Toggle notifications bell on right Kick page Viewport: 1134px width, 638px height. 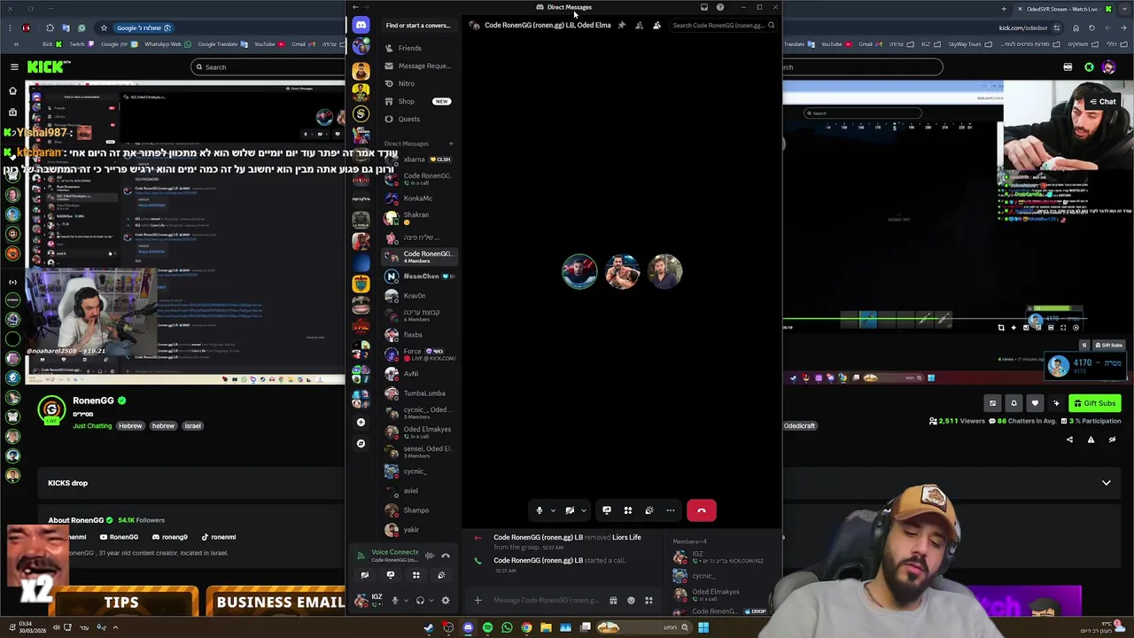[1014, 403]
